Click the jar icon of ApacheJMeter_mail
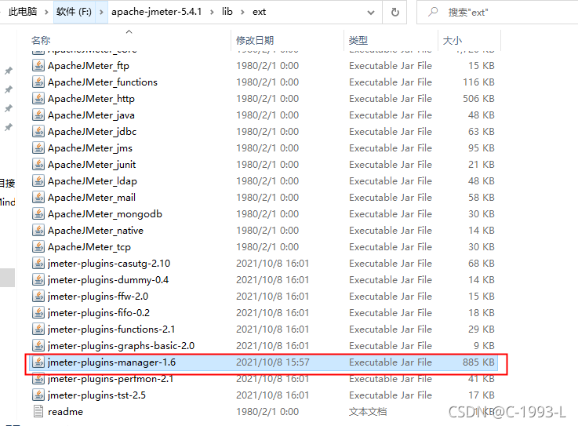Image resolution: width=578 pixels, height=426 pixels. (x=38, y=198)
